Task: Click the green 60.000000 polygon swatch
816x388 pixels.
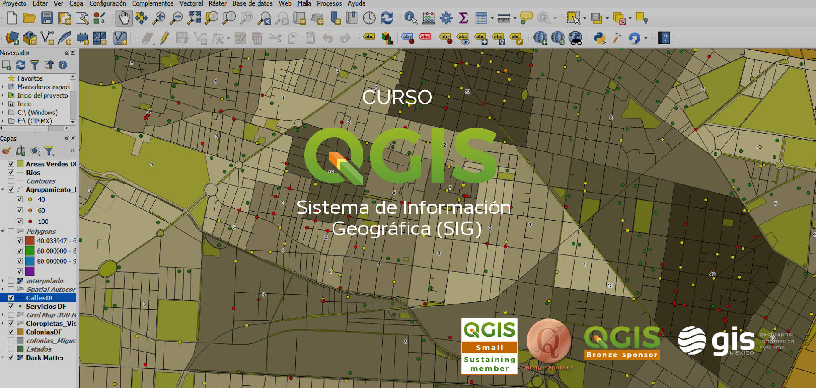Action: (x=30, y=251)
